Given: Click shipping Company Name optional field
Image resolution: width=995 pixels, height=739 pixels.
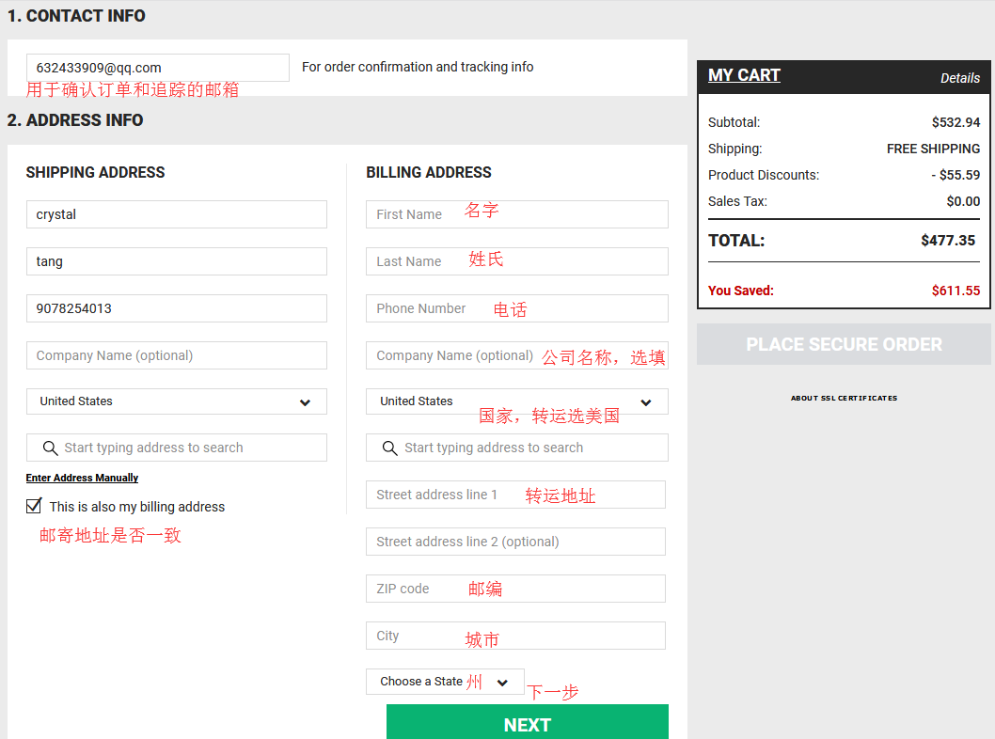Looking at the screenshot, I should pos(176,355).
